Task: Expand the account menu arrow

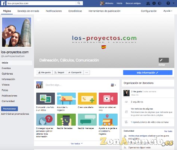Action: point(174,3)
